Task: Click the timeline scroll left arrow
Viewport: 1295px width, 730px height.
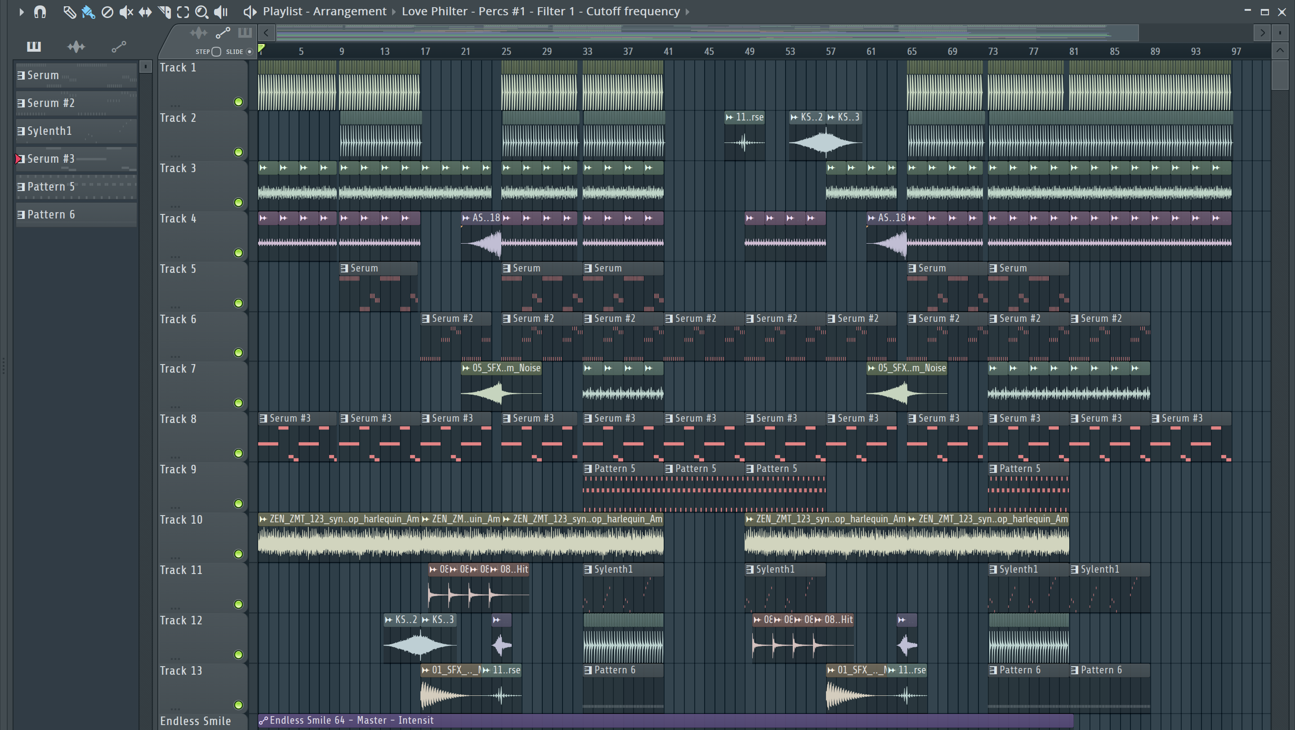Action: (x=267, y=33)
